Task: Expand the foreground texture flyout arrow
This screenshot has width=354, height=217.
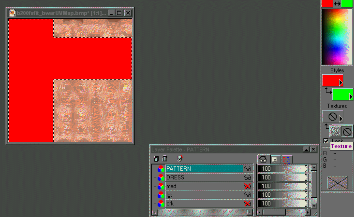Action: click(340, 119)
